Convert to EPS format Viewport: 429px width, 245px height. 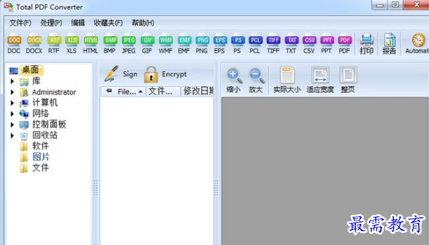pyautogui.click(x=219, y=43)
